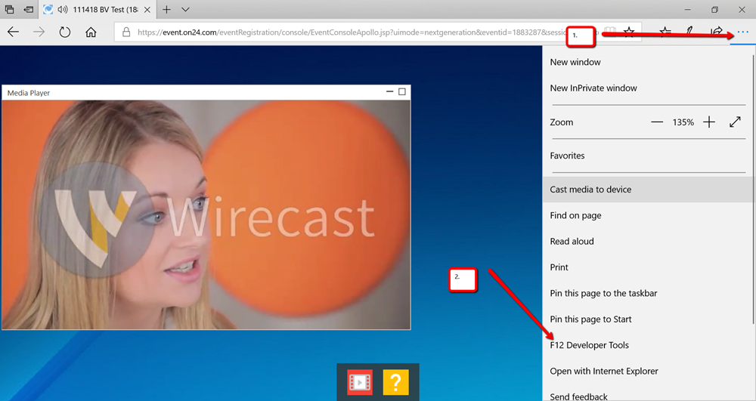This screenshot has width=756, height=401.
Task: Increase zoom with the plus button
Action: tap(709, 122)
